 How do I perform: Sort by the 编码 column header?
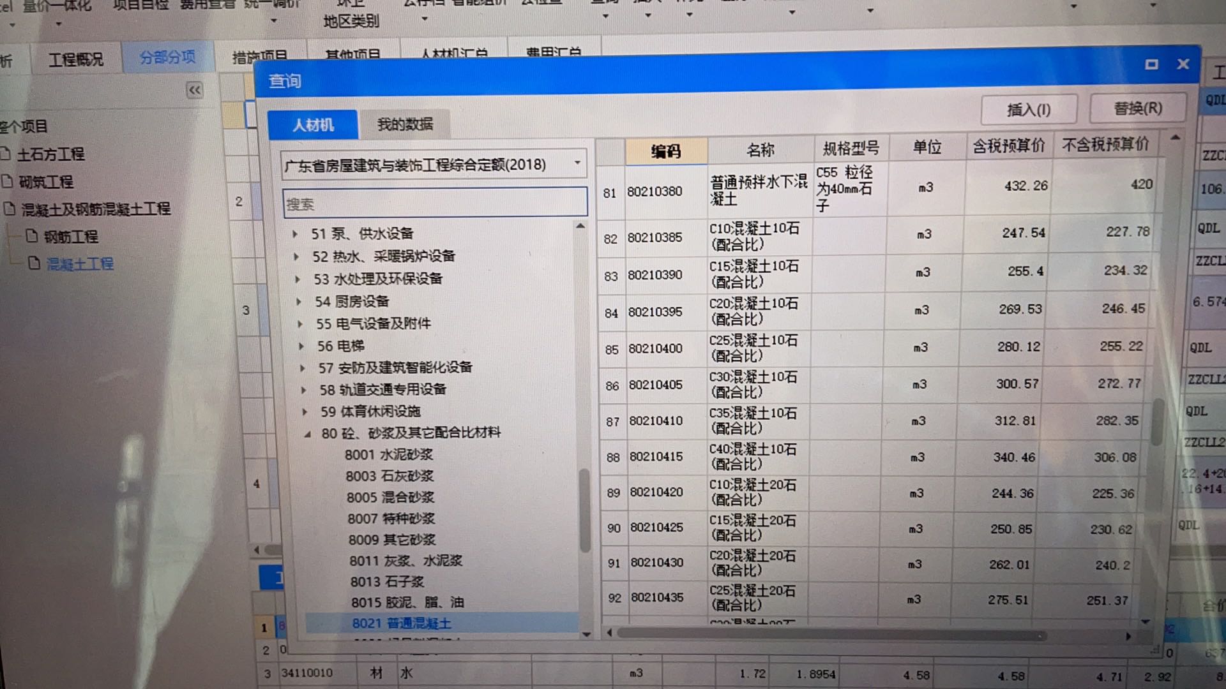click(666, 151)
